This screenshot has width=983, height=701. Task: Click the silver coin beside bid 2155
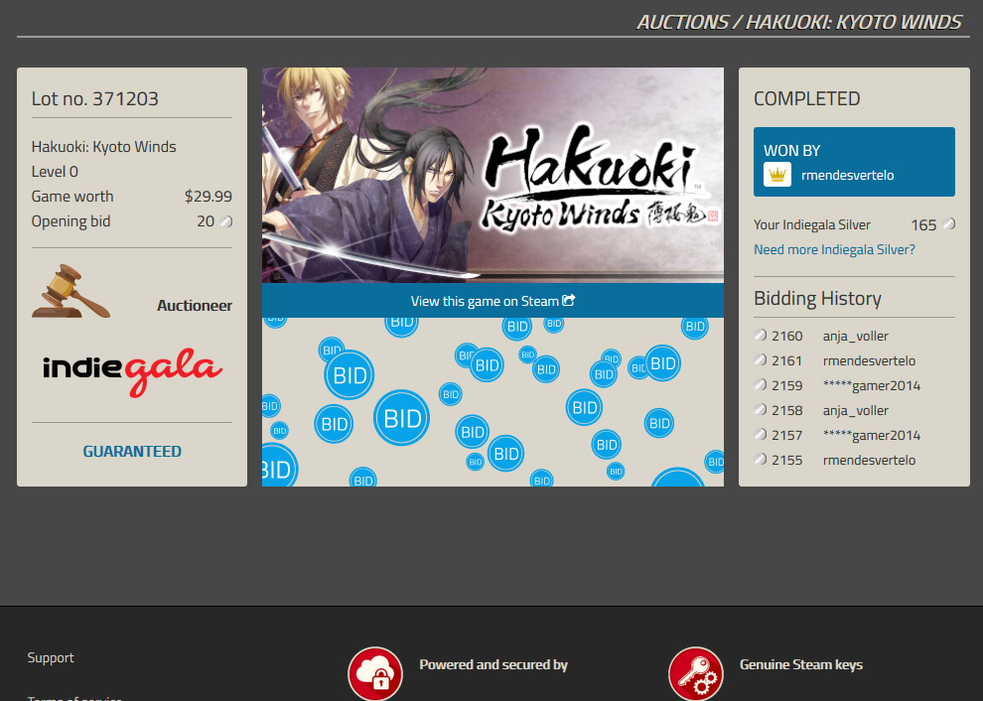[761, 460]
